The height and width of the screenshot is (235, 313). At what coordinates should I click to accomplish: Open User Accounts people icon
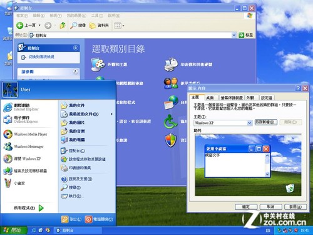coord(171,83)
